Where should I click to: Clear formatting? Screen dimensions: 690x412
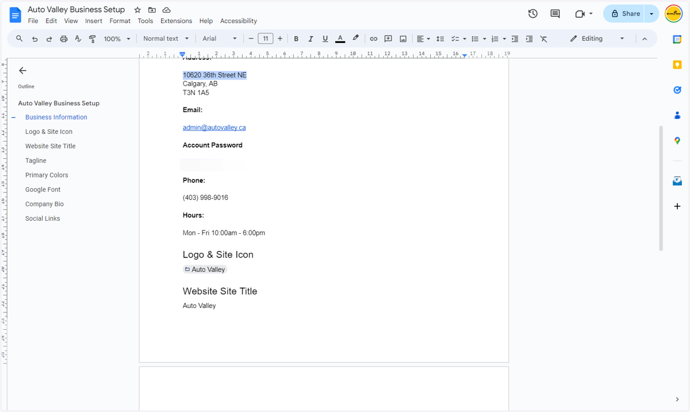click(x=544, y=38)
